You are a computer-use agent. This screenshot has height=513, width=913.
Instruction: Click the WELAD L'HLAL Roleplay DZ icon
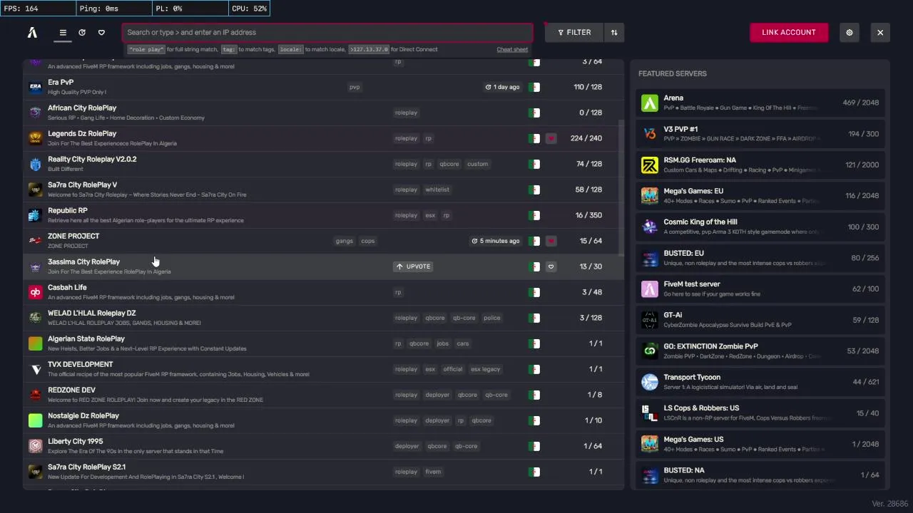(x=35, y=318)
